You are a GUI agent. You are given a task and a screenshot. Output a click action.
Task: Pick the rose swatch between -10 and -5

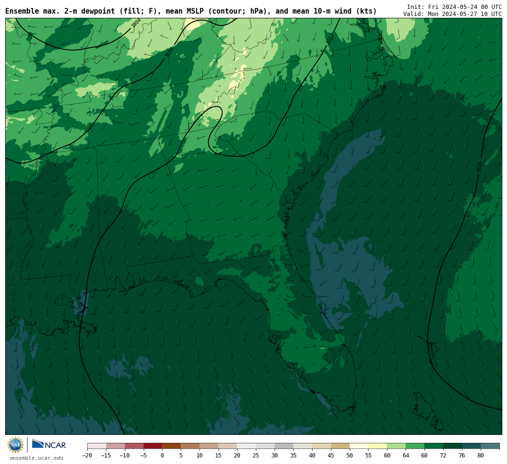134,446
